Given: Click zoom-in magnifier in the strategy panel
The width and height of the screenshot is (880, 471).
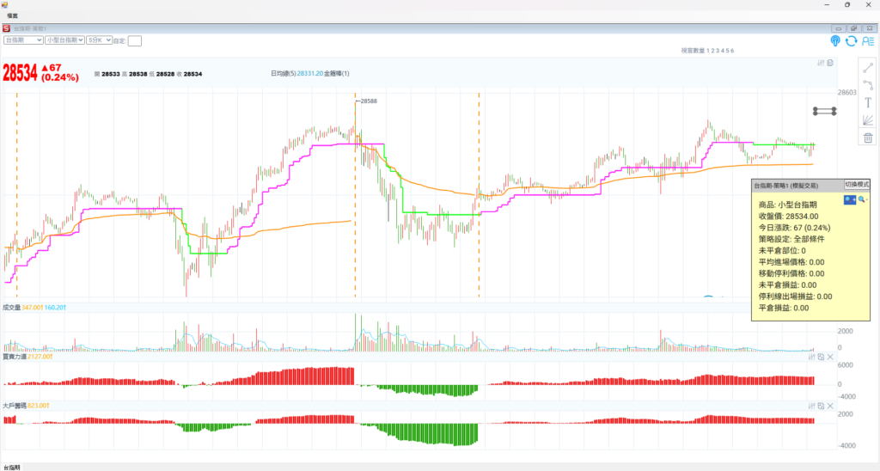Looking at the screenshot, I should 850,199.
